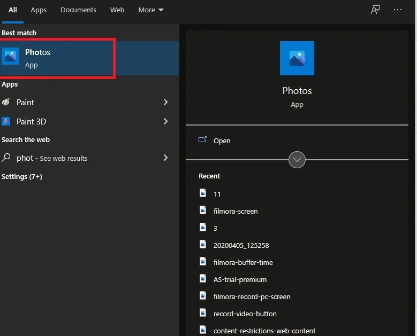417x336 pixels.
Task: Expand the web results chevron for phot
Action: click(166, 158)
